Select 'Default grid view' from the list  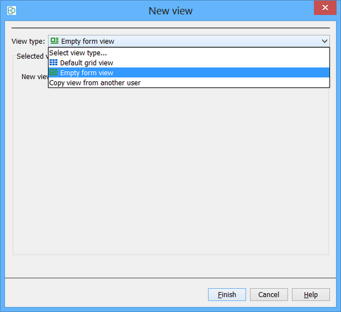(x=86, y=63)
